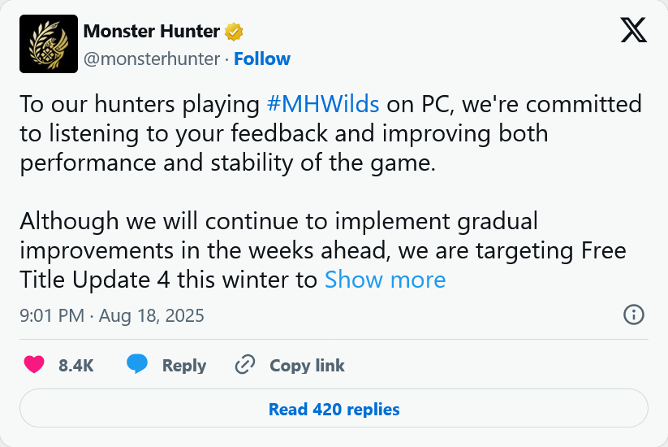The image size is (668, 447).
Task: Open the @monsterhunter handle link
Action: pos(152,59)
